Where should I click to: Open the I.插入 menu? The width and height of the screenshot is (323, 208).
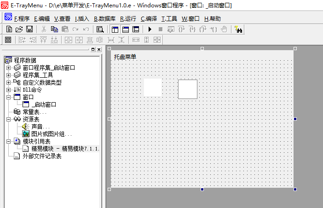(82, 19)
